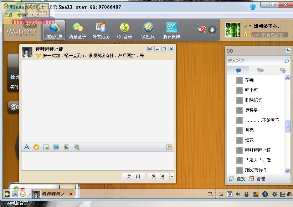Viewport: 293px width, 207px height.
Task: Click the 发送 send button
Action: coord(158,177)
